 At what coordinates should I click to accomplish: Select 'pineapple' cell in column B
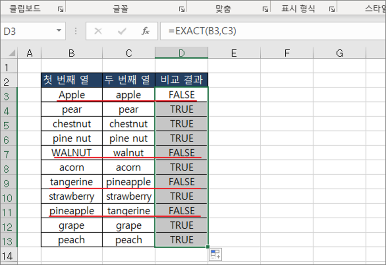point(72,211)
